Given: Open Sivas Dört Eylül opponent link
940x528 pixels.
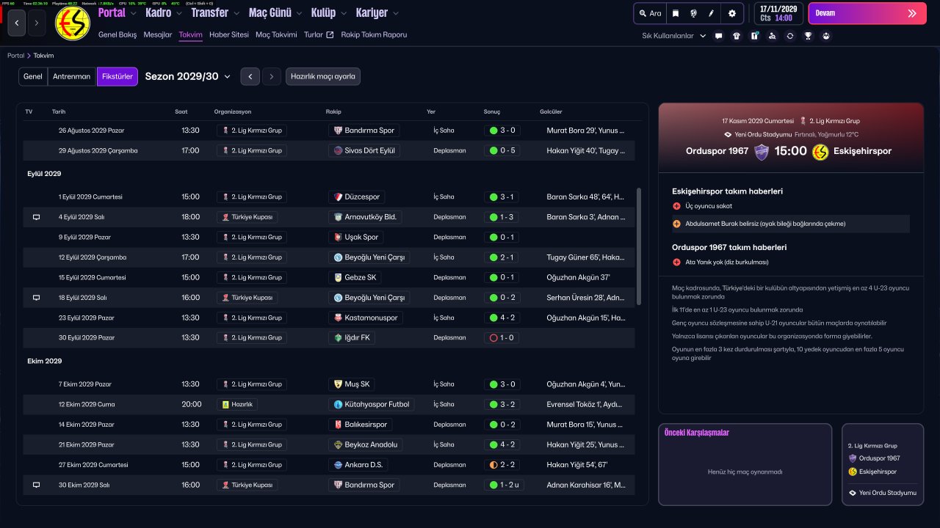Looking at the screenshot, I should [364, 150].
